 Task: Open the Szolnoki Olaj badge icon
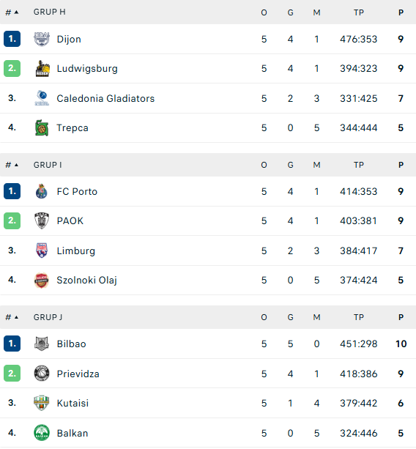point(42,280)
